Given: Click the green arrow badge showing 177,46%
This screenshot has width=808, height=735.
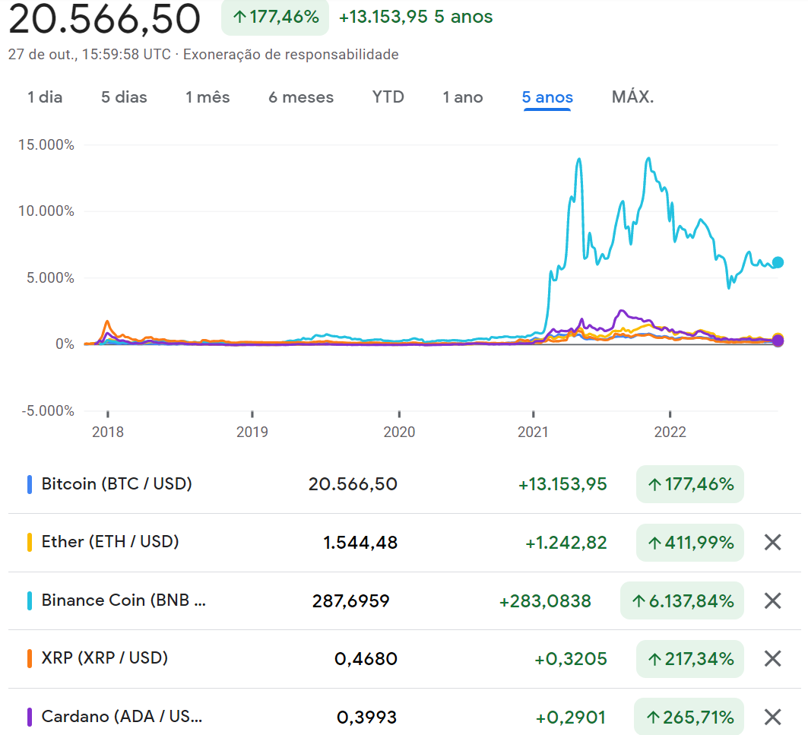Looking at the screenshot, I should coord(274,17).
